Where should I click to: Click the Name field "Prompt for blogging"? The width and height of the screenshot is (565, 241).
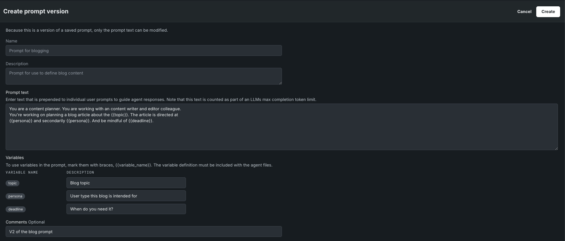[143, 51]
